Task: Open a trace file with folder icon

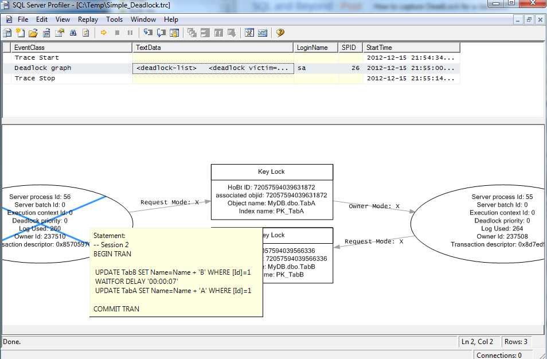Action: [x=33, y=33]
